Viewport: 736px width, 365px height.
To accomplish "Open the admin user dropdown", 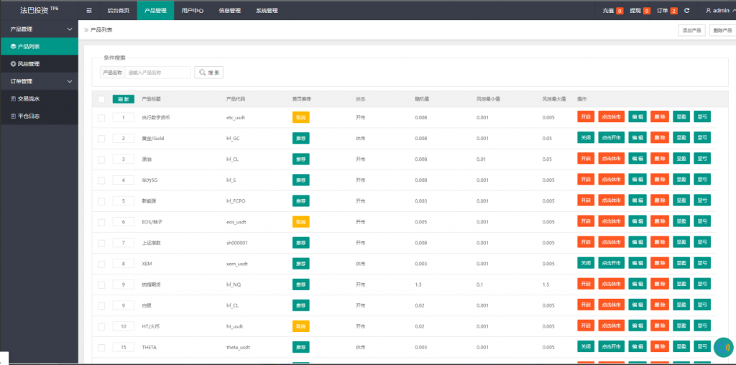I will tap(719, 11).
